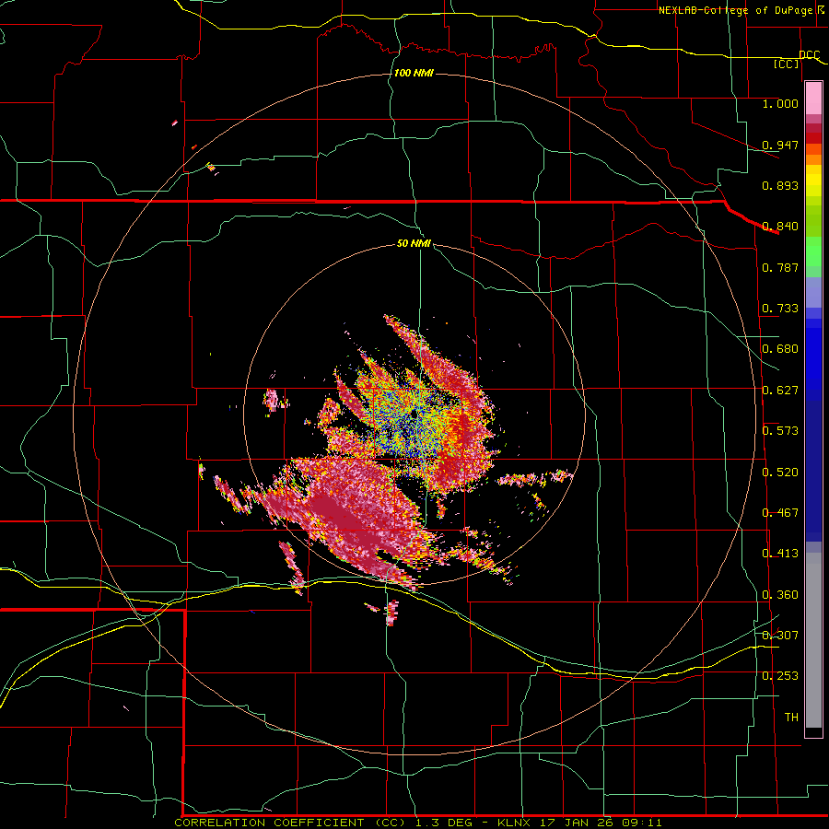This screenshot has width=829, height=829.
Task: Click the 0.787 scale value
Action: 780,267
